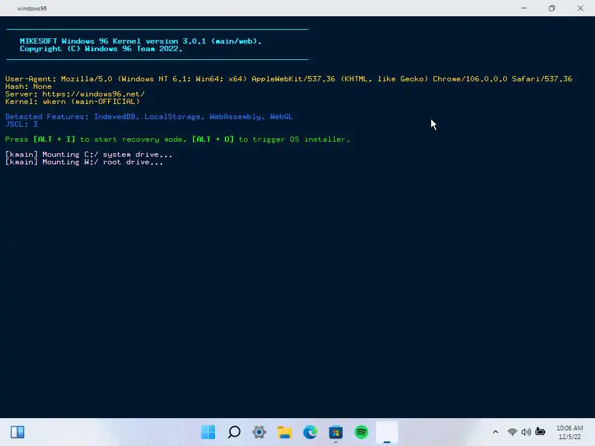Click the '[ALT + O]' OS installer hint
595x446 pixels.
click(213, 139)
